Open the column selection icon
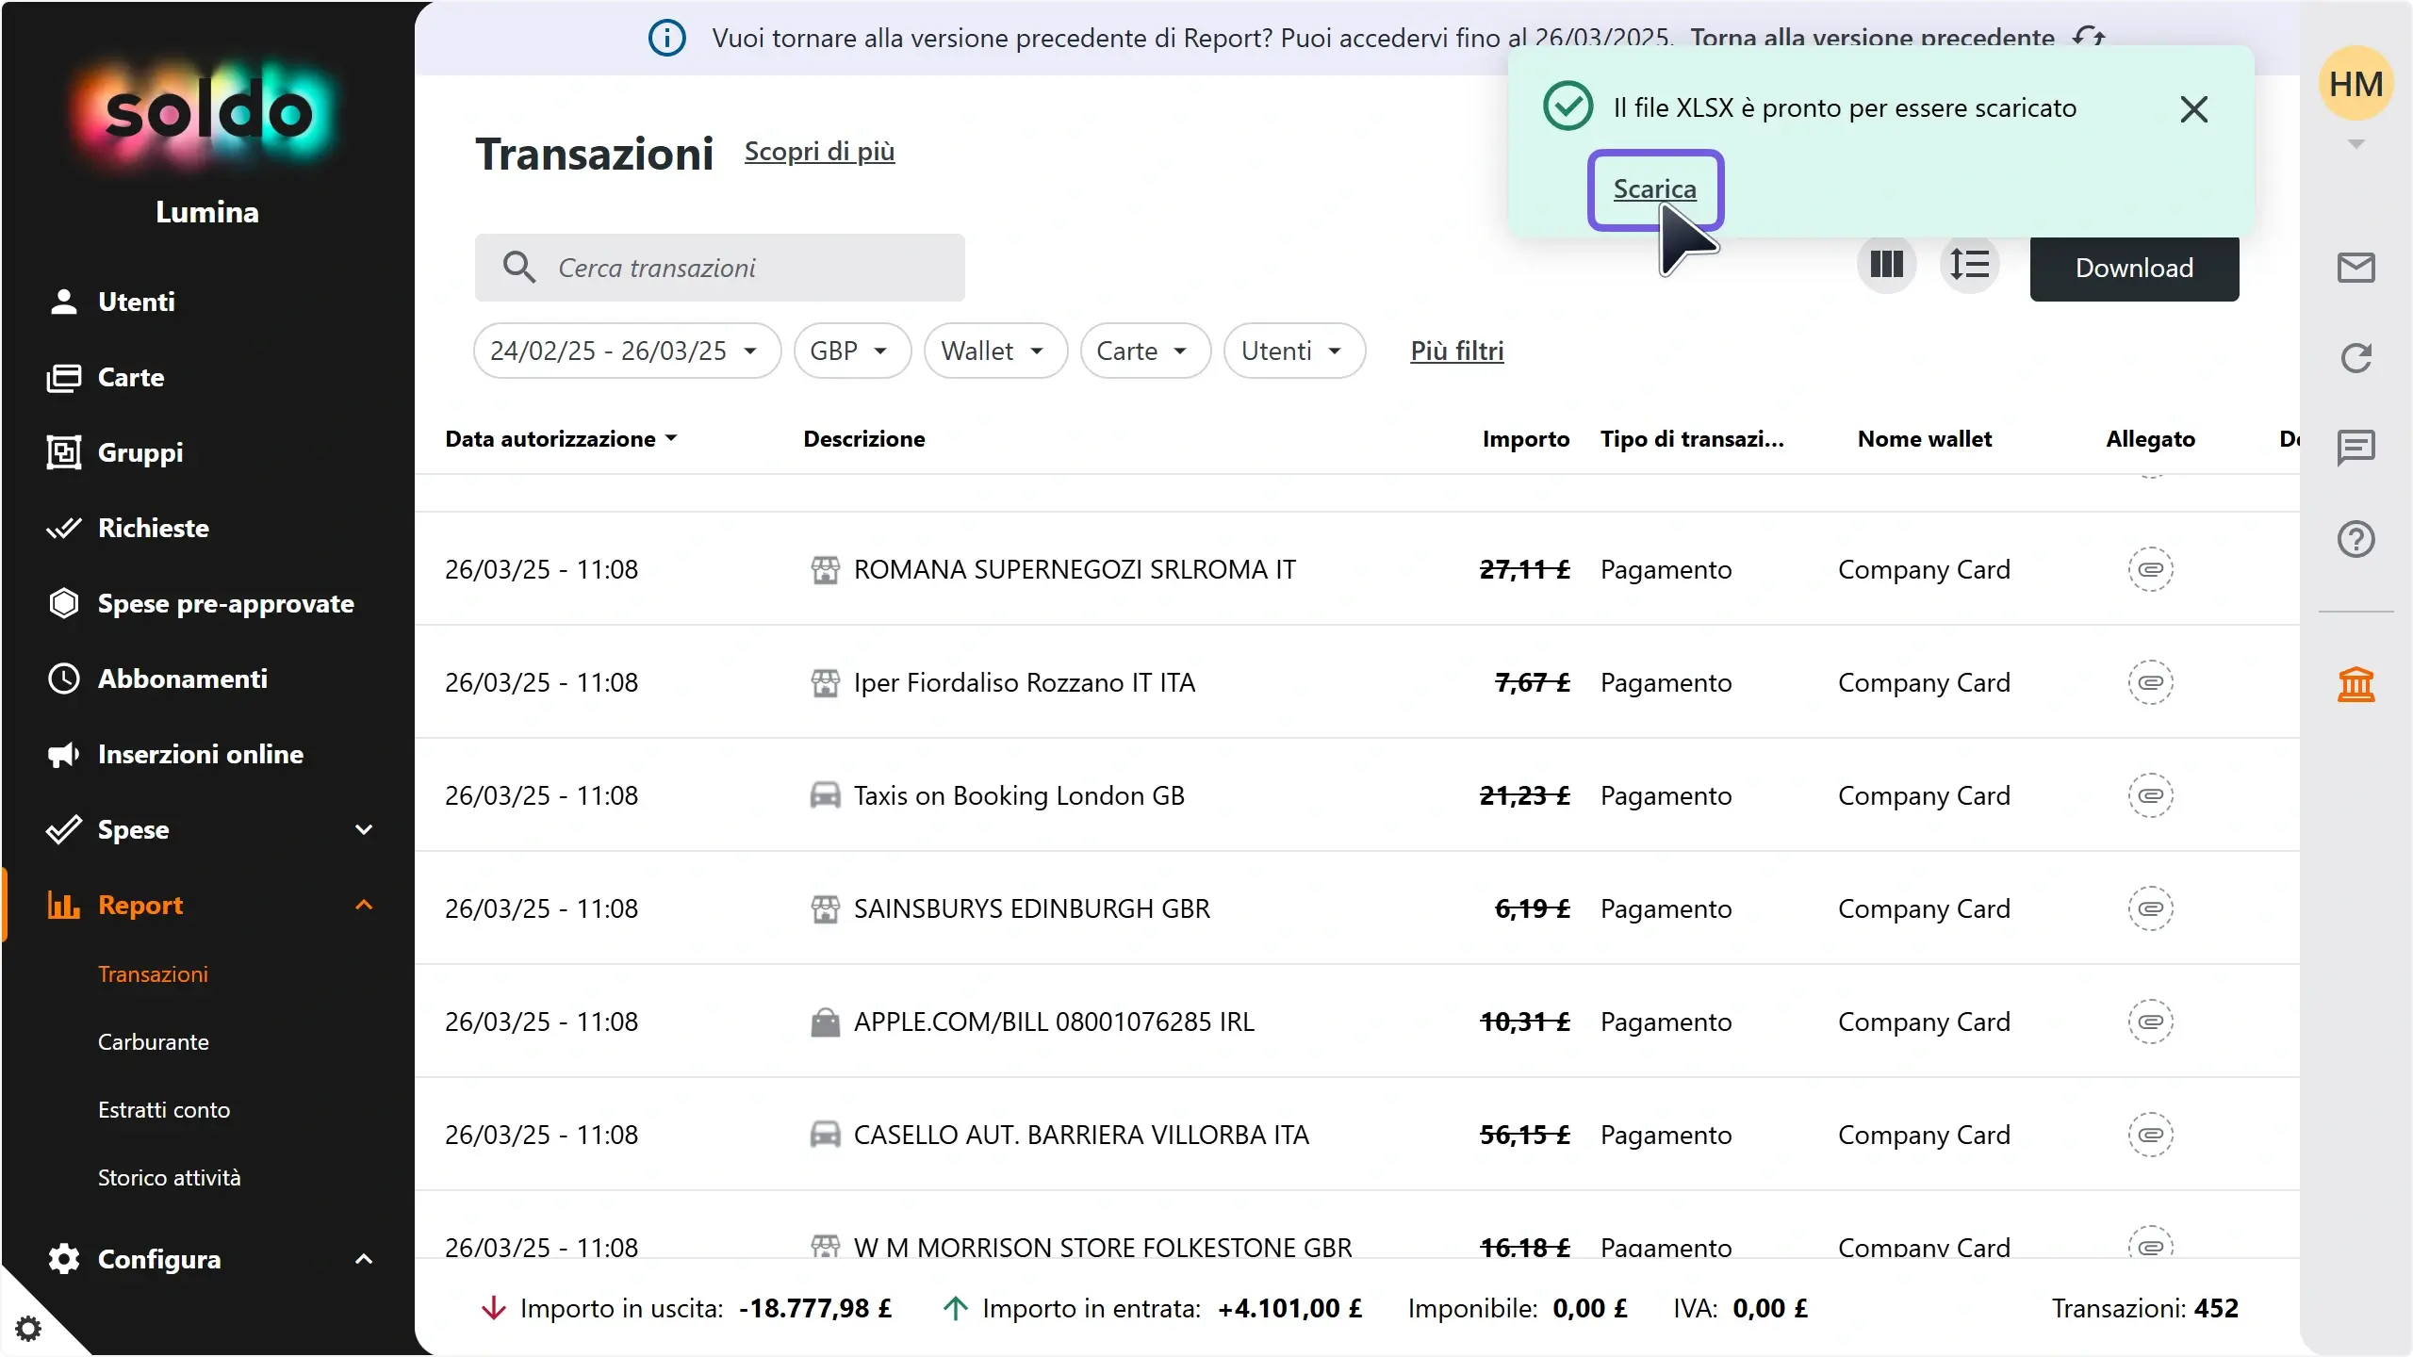Image resolution: width=2413 pixels, height=1357 pixels. coord(1886,265)
